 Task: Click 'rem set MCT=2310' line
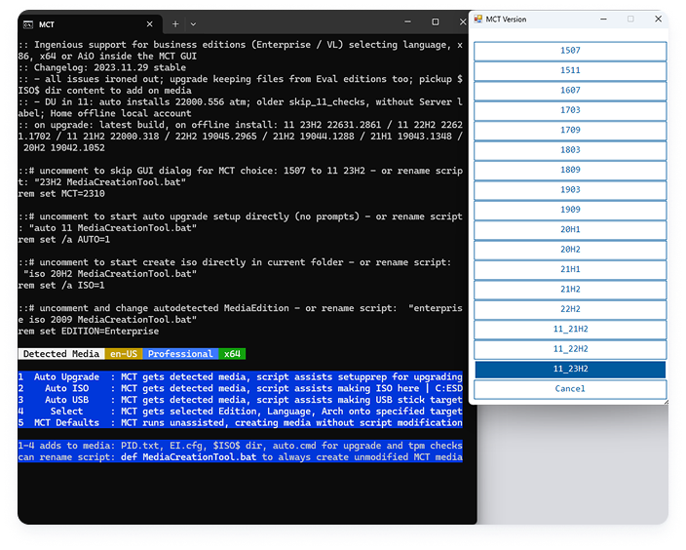61,193
